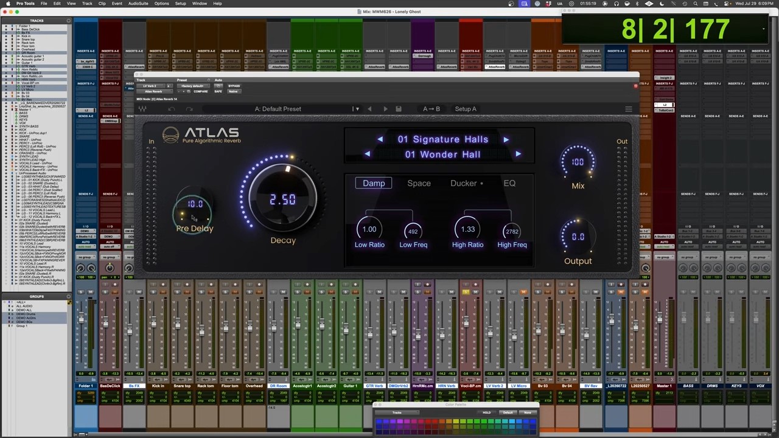Solo the Kick in track
The height and width of the screenshot is (438, 779).
pyautogui.click(x=155, y=292)
